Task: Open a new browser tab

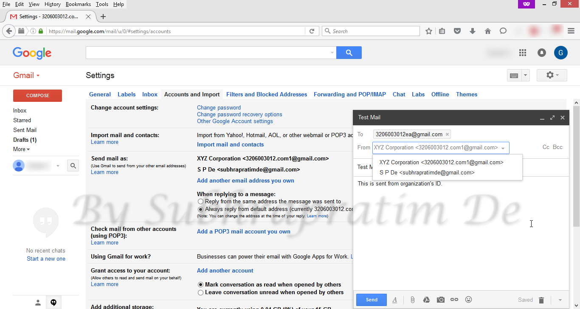Action: [103, 17]
